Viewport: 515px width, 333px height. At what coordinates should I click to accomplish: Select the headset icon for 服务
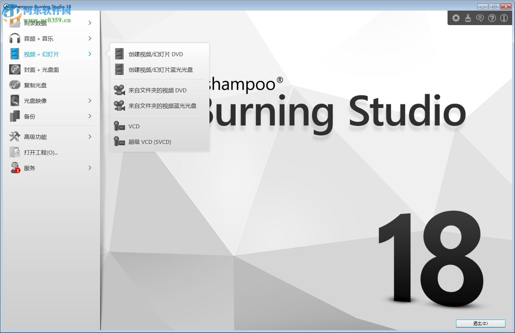(x=14, y=168)
